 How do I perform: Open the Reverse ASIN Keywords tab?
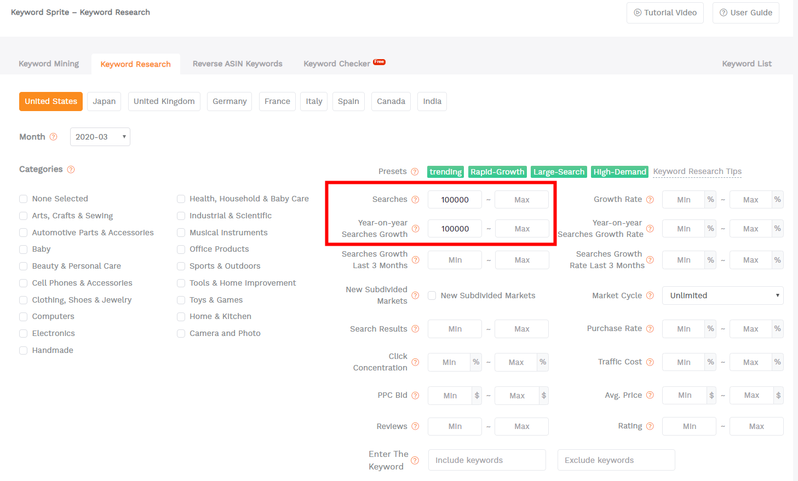tap(238, 63)
